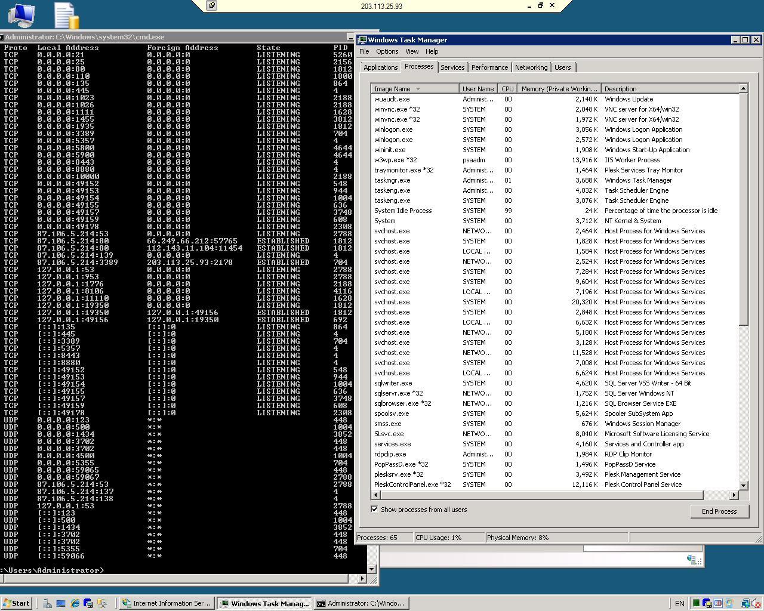Image resolution: width=764 pixels, height=611 pixels.
Task: Click the cmd window scroll down arrow
Action: [x=372, y=569]
